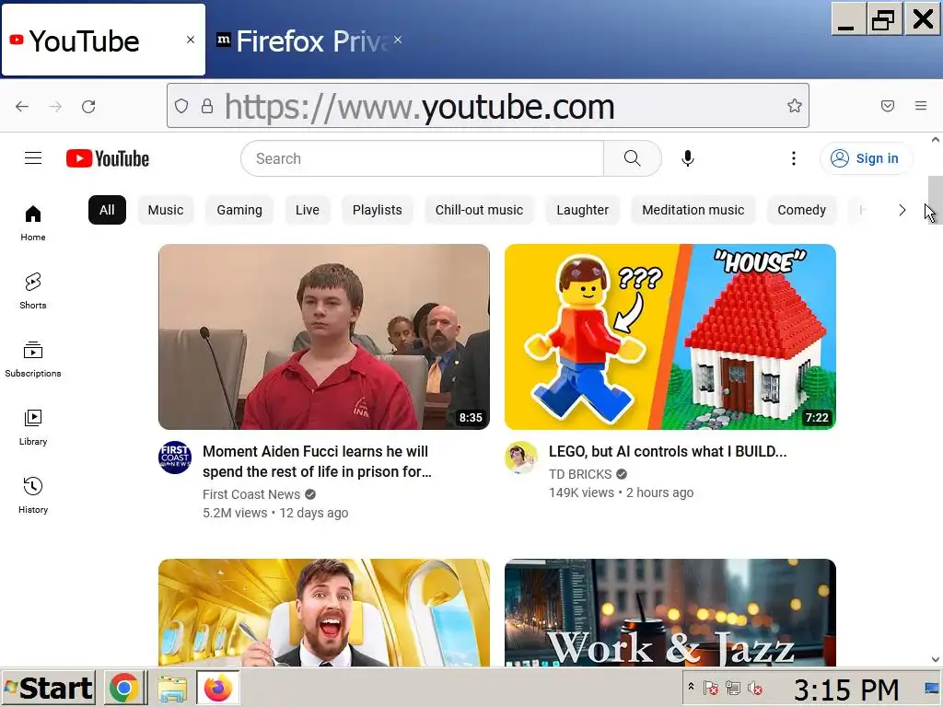943x707 pixels.
Task: Open TD BRICKS channel avatar
Action: tap(521, 458)
